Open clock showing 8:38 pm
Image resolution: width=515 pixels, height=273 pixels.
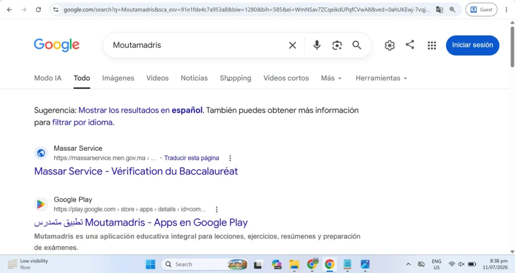[495, 264]
